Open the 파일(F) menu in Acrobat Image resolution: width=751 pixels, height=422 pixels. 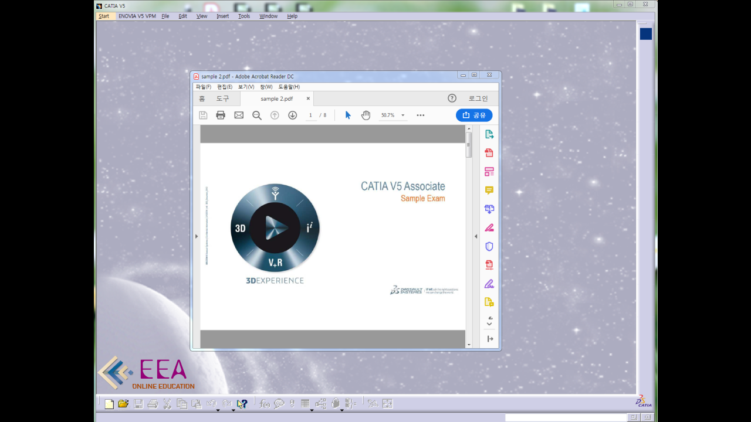point(203,87)
